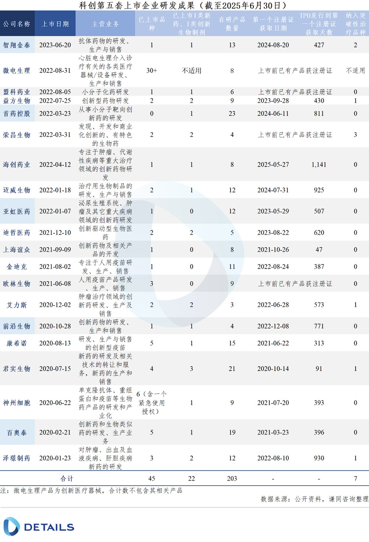Select company name 盟科药业
The height and width of the screenshot is (542, 369).
tap(17, 92)
